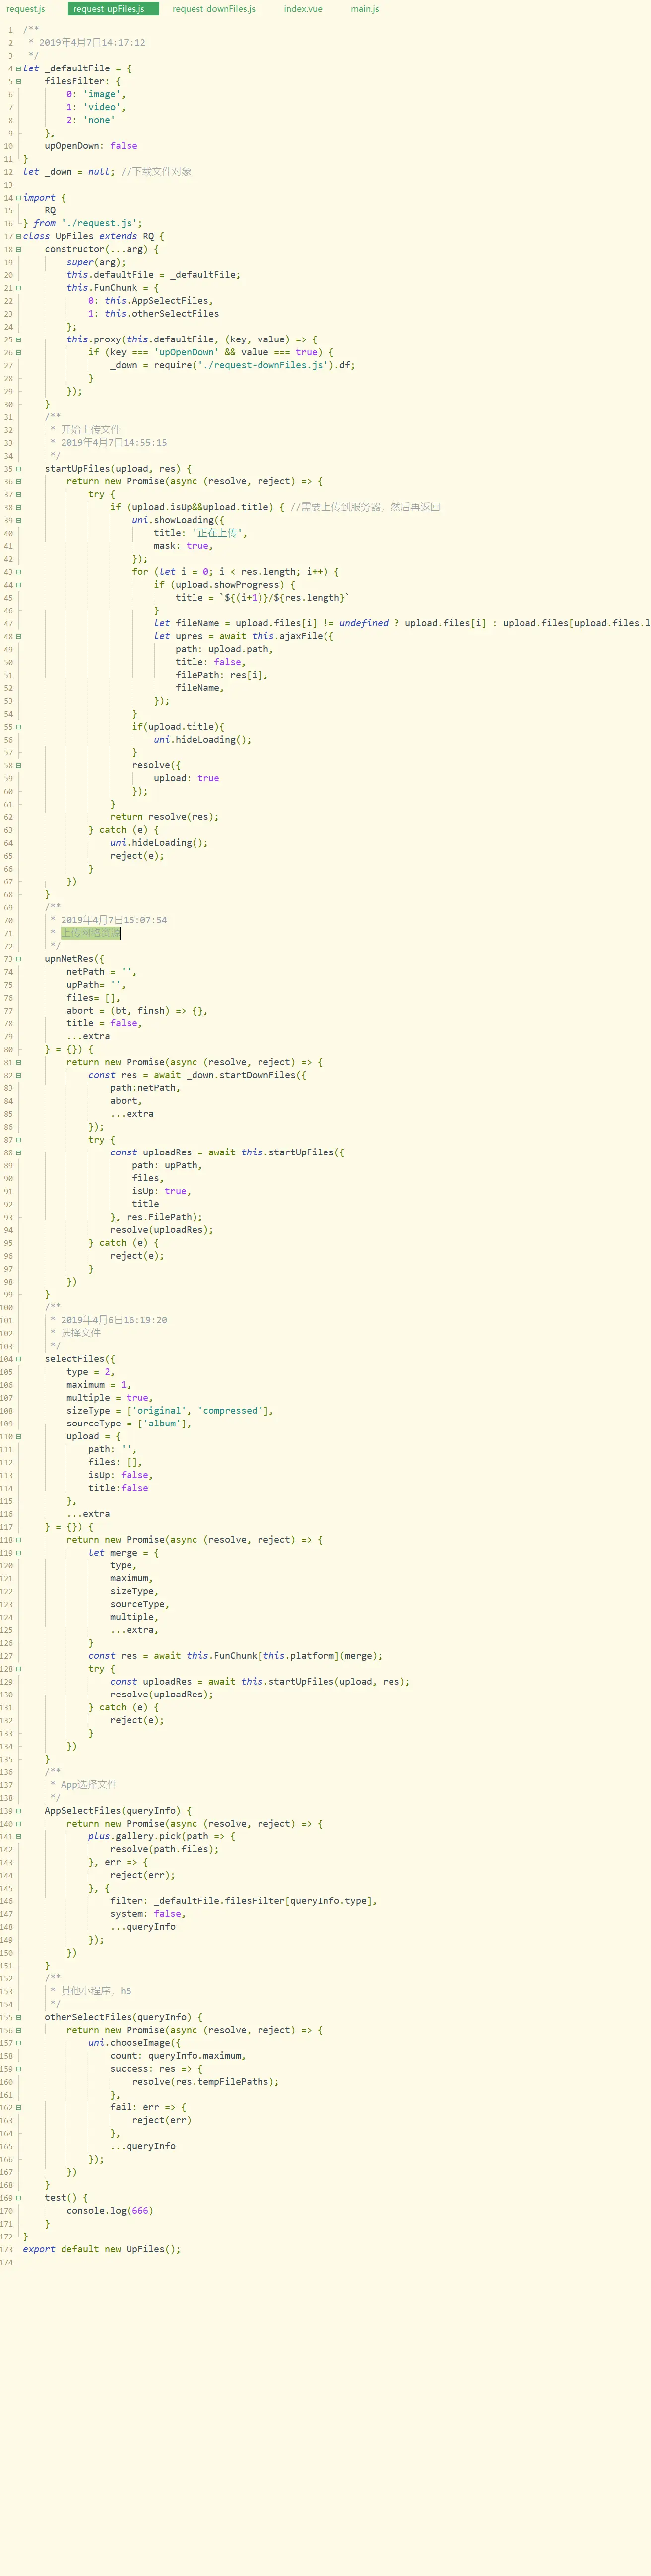Collapse the import block at line 14
Viewport: 651px width, 2576px height.
18,198
